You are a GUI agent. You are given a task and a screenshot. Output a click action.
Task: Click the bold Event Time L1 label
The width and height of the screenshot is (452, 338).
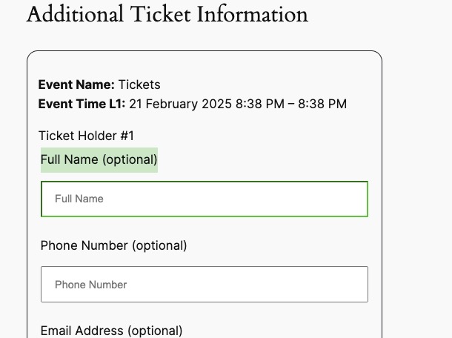pos(82,104)
